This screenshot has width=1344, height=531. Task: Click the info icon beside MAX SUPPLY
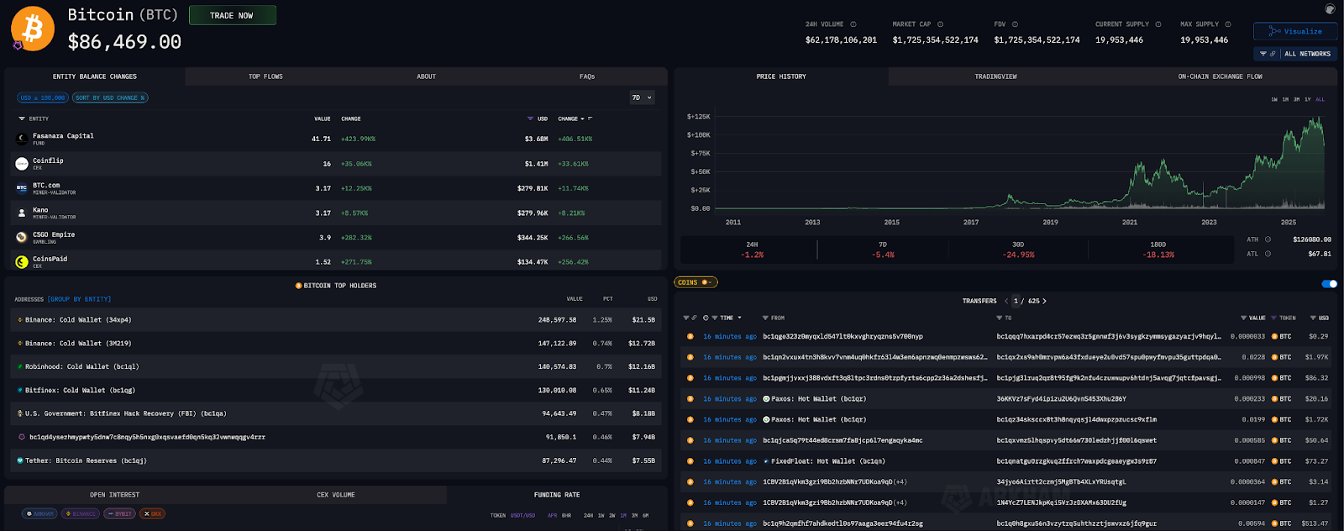[x=1228, y=24]
